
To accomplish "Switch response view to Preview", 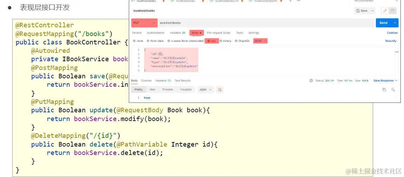I will (x=168, y=90).
